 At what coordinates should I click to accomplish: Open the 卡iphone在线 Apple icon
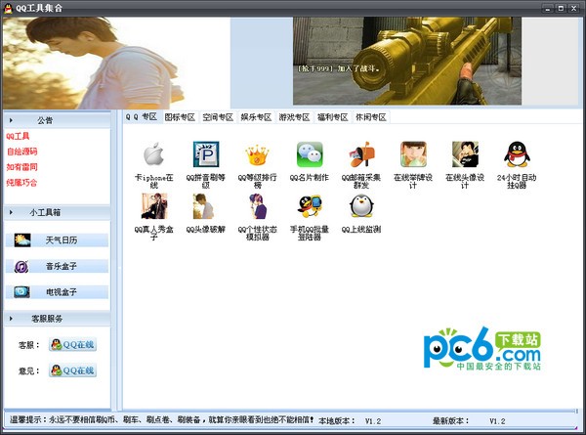(x=153, y=154)
